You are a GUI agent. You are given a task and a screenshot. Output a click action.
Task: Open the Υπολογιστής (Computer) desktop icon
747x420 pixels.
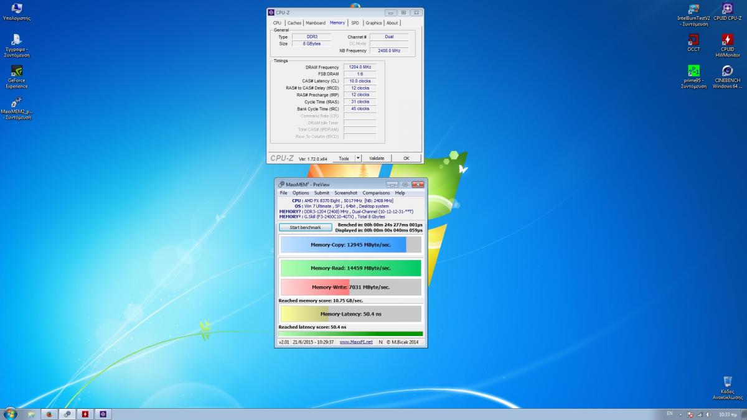(x=17, y=12)
